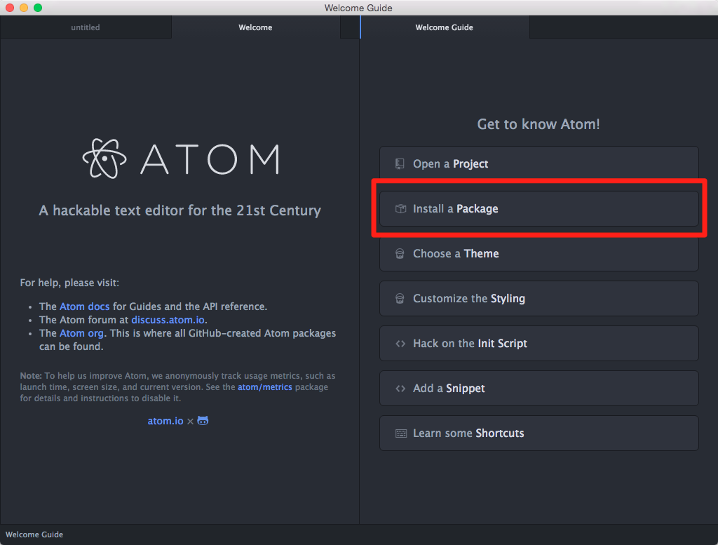This screenshot has height=545, width=718.
Task: Click the yellow minimize window button
Action: pyautogui.click(x=24, y=8)
